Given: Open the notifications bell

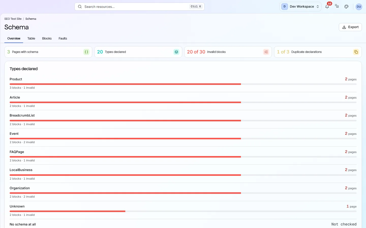Looking at the screenshot, I should tap(327, 7).
